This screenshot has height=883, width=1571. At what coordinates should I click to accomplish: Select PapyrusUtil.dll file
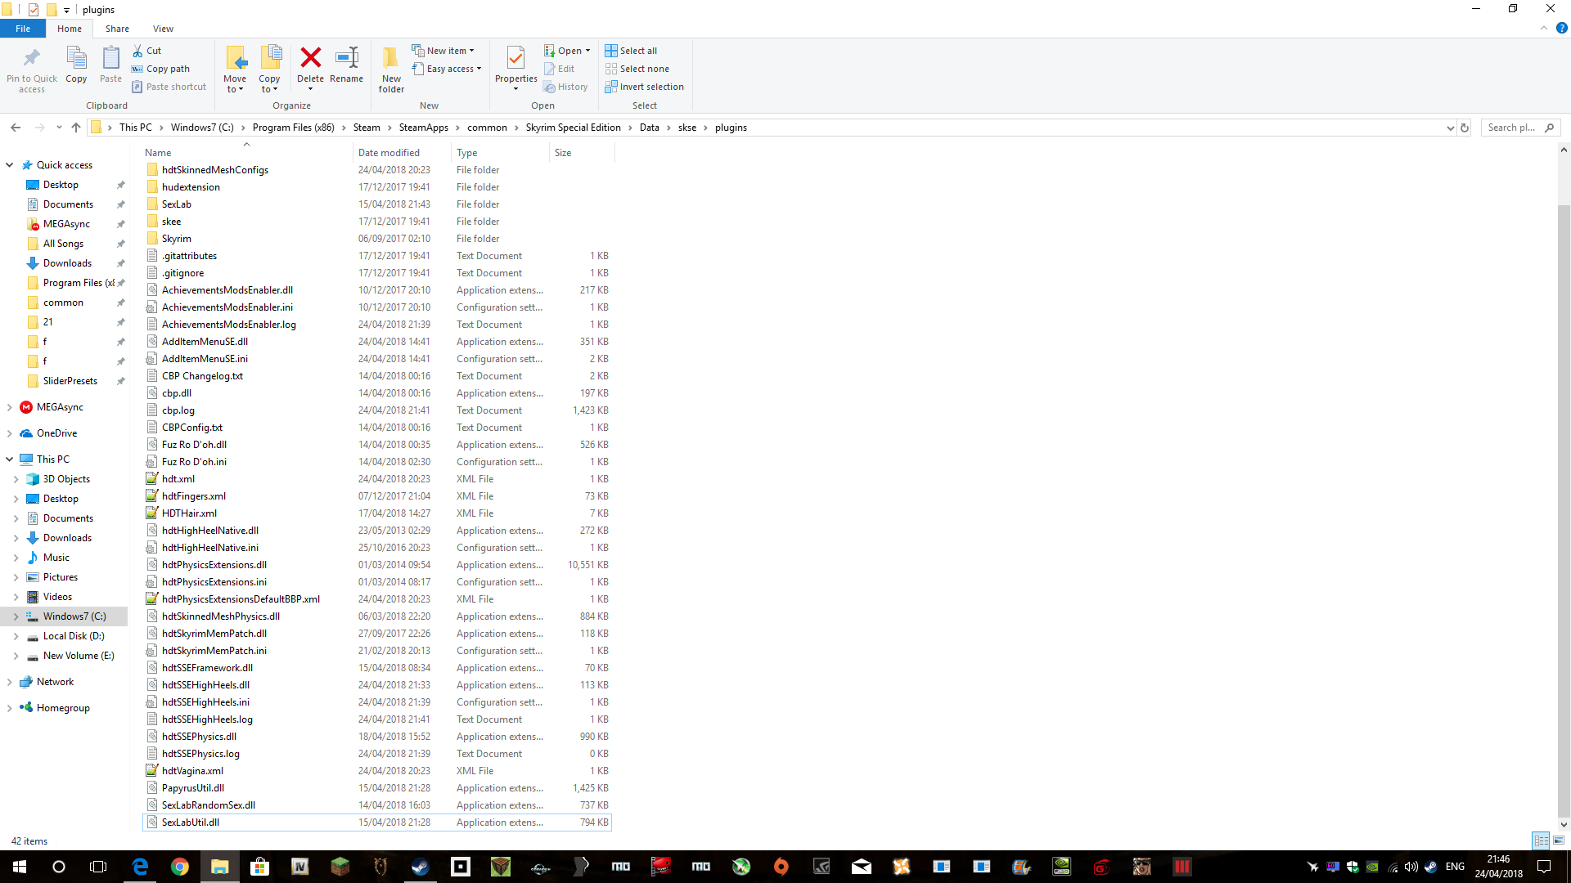377,788
